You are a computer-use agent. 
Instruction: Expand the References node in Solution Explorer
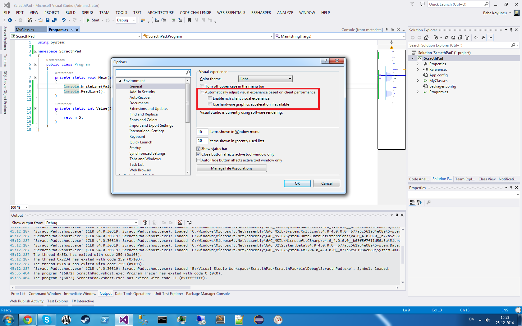pos(418,69)
